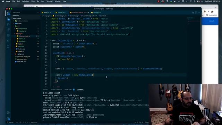Image resolution: width=222 pixels, height=125 pixels.
Task: Open index.js in the file tree
Action: pos(26,51)
